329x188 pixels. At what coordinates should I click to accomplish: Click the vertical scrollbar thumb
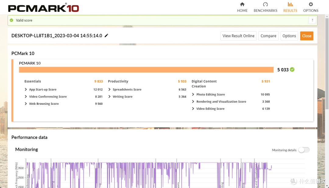[x=327, y=63]
